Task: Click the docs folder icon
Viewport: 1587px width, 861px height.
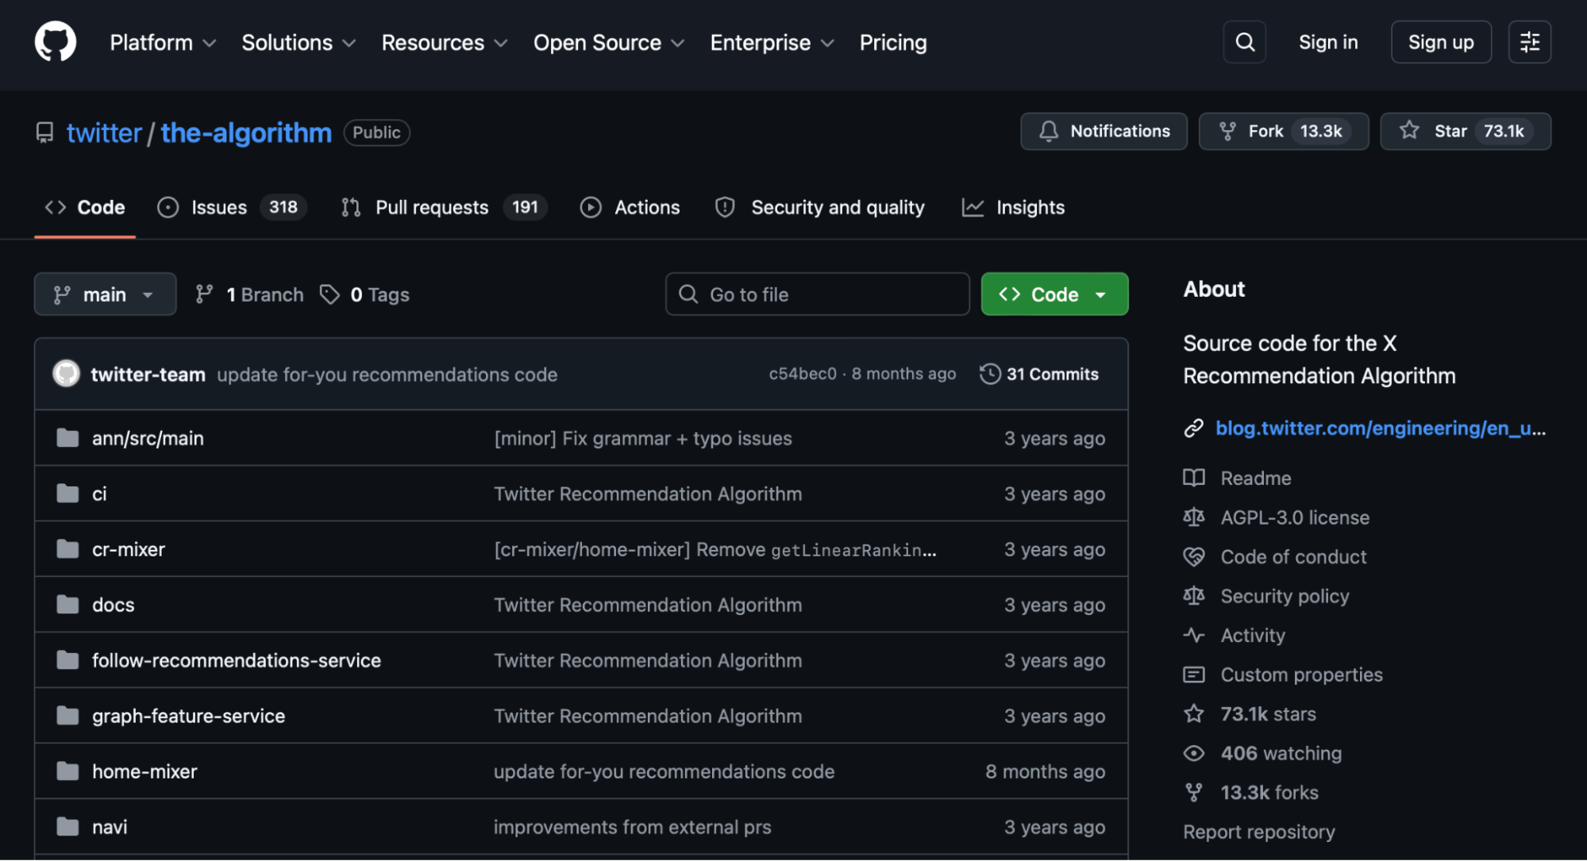Action: (68, 605)
